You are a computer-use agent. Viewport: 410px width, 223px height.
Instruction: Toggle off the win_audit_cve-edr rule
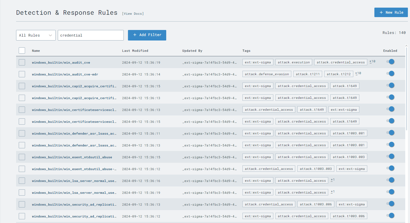[390, 74]
